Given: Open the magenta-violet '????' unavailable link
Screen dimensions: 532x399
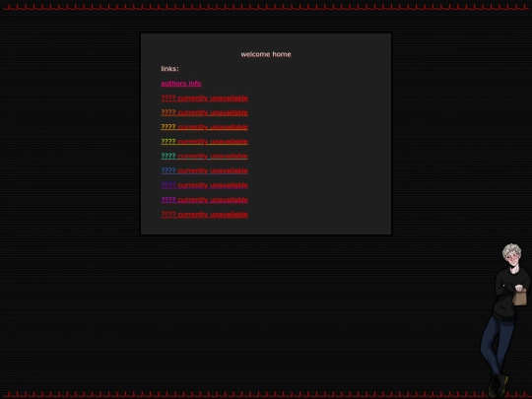Looking at the screenshot, I should (x=204, y=200).
